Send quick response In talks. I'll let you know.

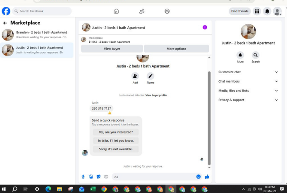click(x=116, y=141)
